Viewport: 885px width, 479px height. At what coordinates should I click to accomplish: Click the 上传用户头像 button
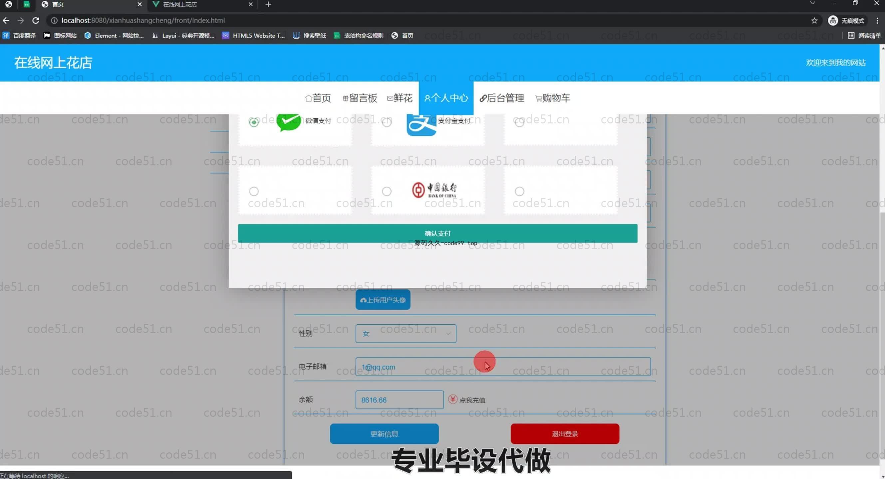click(x=383, y=300)
